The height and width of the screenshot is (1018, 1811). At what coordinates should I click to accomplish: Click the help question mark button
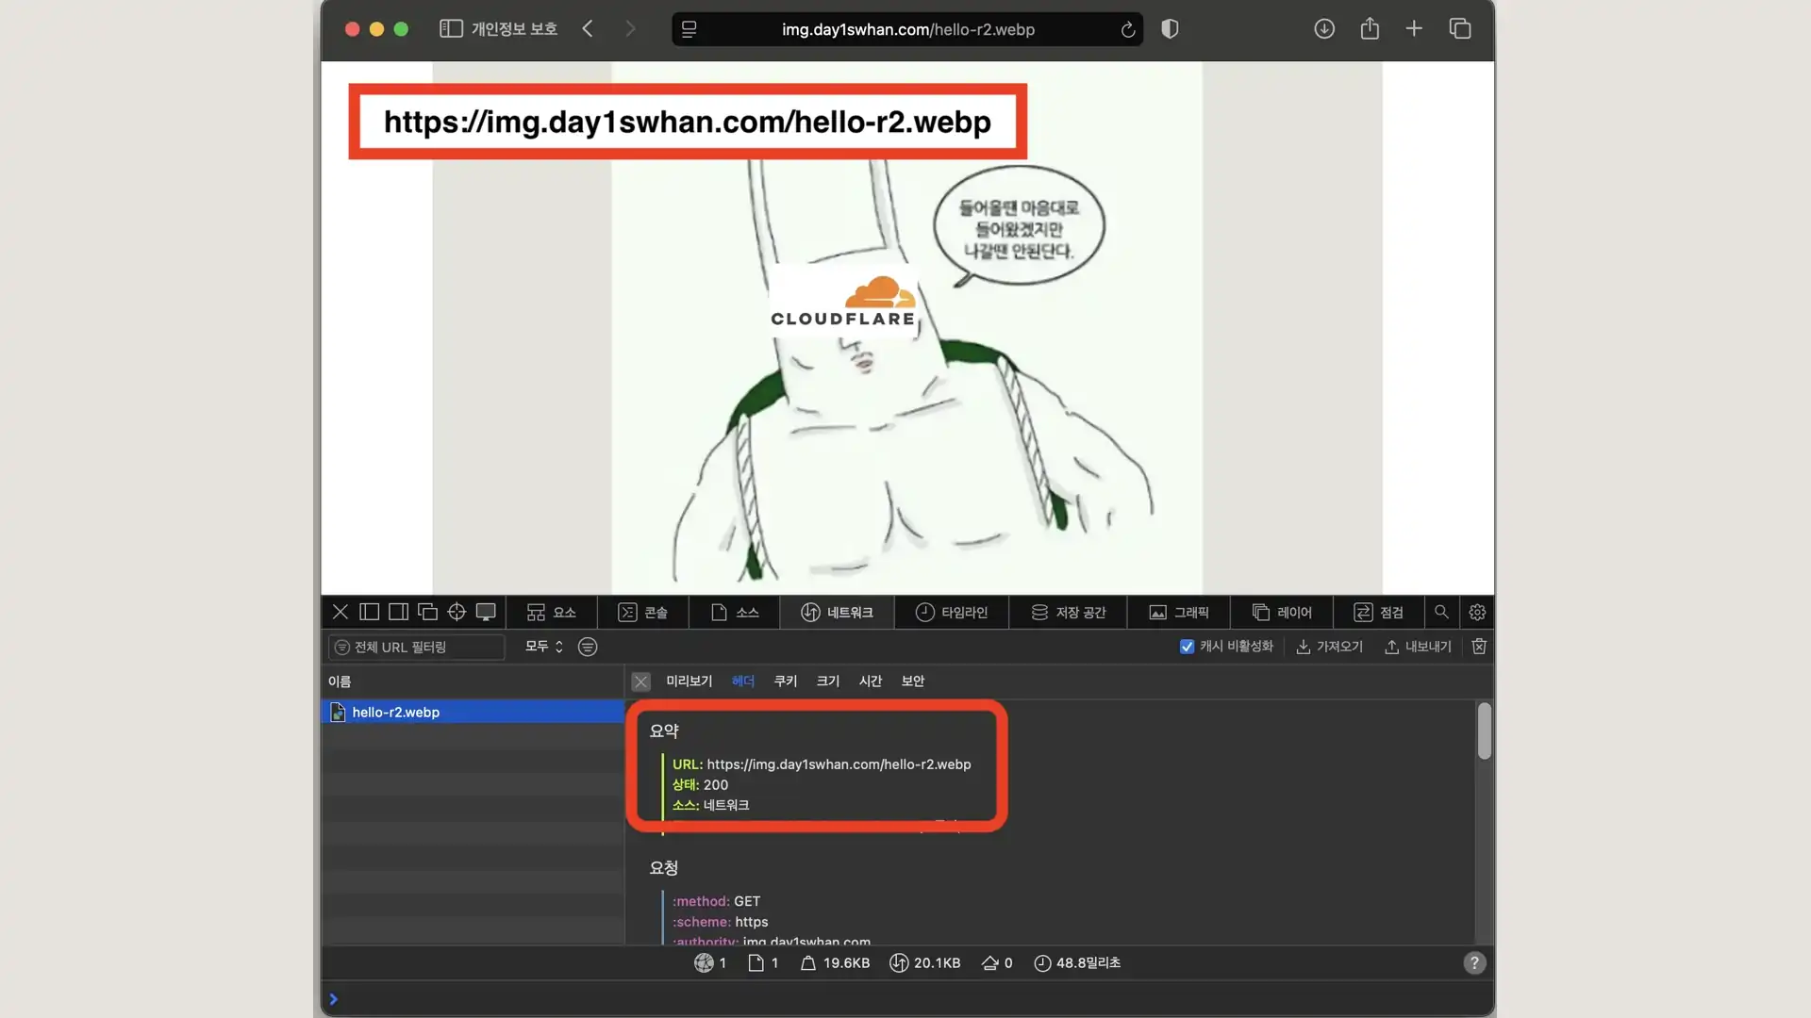pyautogui.click(x=1474, y=962)
